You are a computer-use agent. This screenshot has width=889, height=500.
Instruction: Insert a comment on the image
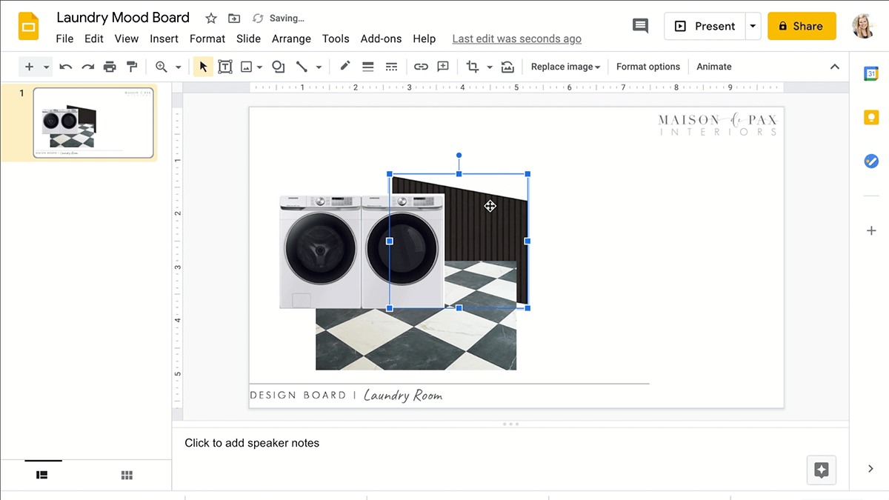[442, 67]
